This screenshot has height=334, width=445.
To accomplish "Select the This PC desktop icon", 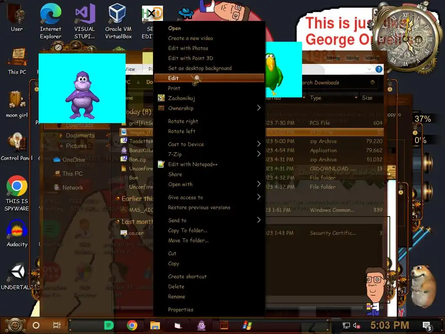I will [17, 61].
